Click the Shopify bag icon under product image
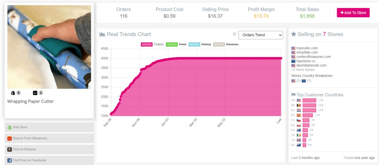 click(x=13, y=93)
